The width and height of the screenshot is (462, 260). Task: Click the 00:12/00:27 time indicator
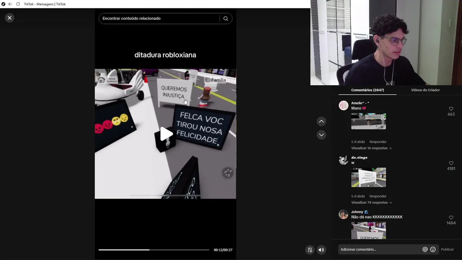pyautogui.click(x=223, y=250)
